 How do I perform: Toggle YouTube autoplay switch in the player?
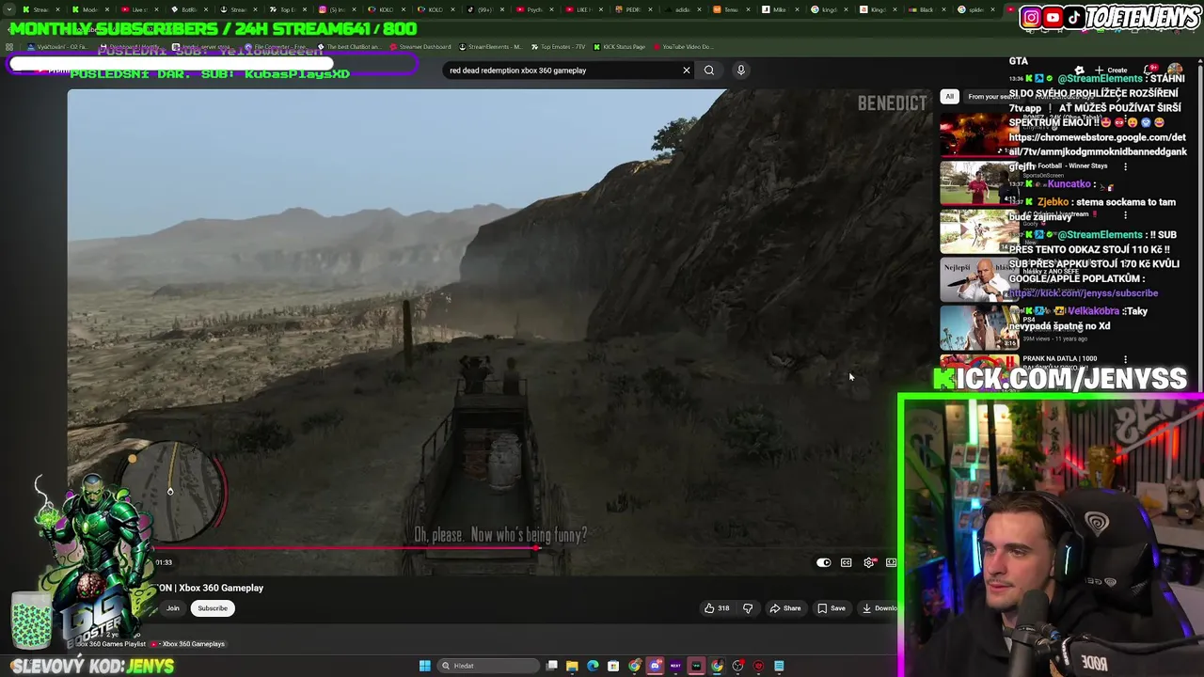tap(823, 563)
